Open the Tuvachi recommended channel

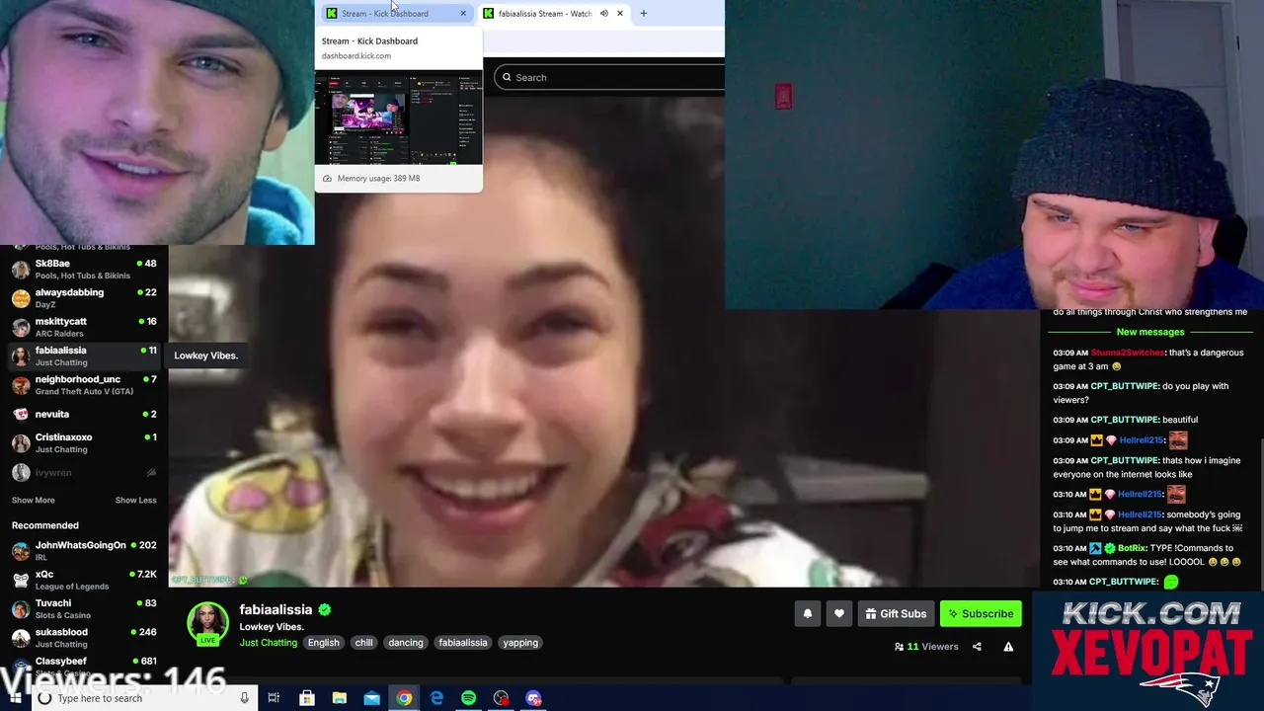pyautogui.click(x=84, y=608)
